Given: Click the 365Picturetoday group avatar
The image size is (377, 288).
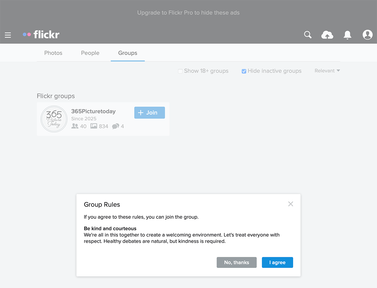Looking at the screenshot, I should pyautogui.click(x=54, y=119).
